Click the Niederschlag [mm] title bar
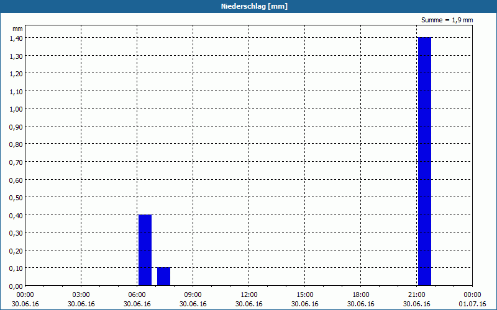 coord(248,6)
